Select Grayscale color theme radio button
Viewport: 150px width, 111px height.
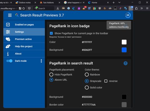[87, 81]
